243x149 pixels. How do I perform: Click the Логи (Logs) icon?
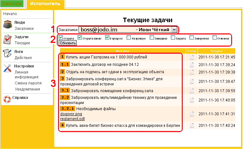(8, 54)
